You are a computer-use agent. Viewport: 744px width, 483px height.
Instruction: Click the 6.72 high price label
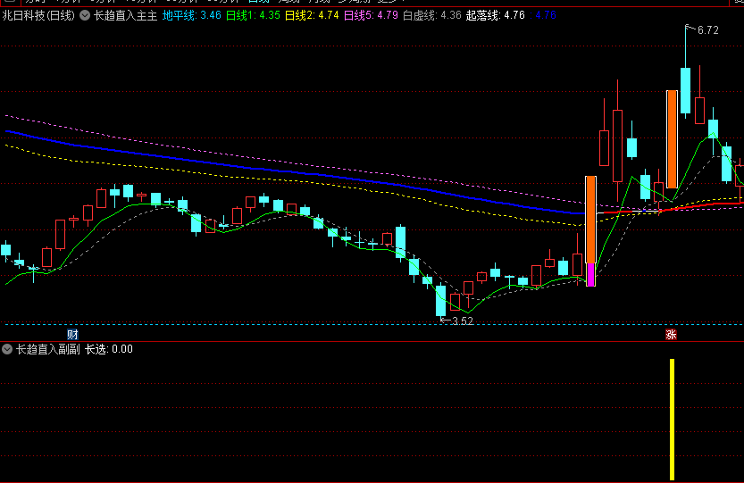[708, 30]
